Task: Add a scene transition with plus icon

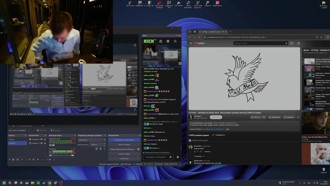Action: (97, 149)
